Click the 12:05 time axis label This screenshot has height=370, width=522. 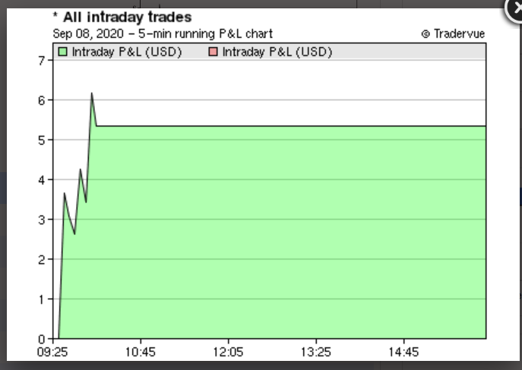228,352
